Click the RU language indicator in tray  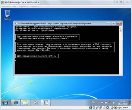[93, 102]
